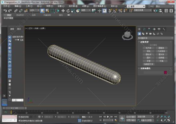The width and height of the screenshot is (176, 124).
Task: Toggle the Angle Snap icon
Action: [115, 11]
